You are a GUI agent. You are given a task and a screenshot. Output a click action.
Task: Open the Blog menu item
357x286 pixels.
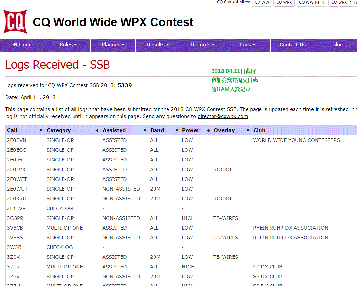337,45
